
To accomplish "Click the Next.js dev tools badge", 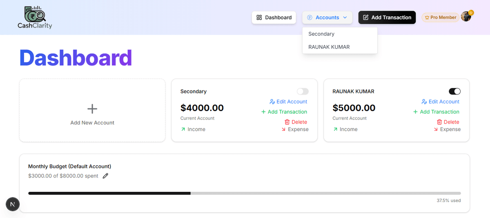I will 13,204.
